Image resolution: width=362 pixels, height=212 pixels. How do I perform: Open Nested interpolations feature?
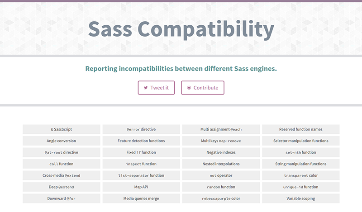click(221, 164)
